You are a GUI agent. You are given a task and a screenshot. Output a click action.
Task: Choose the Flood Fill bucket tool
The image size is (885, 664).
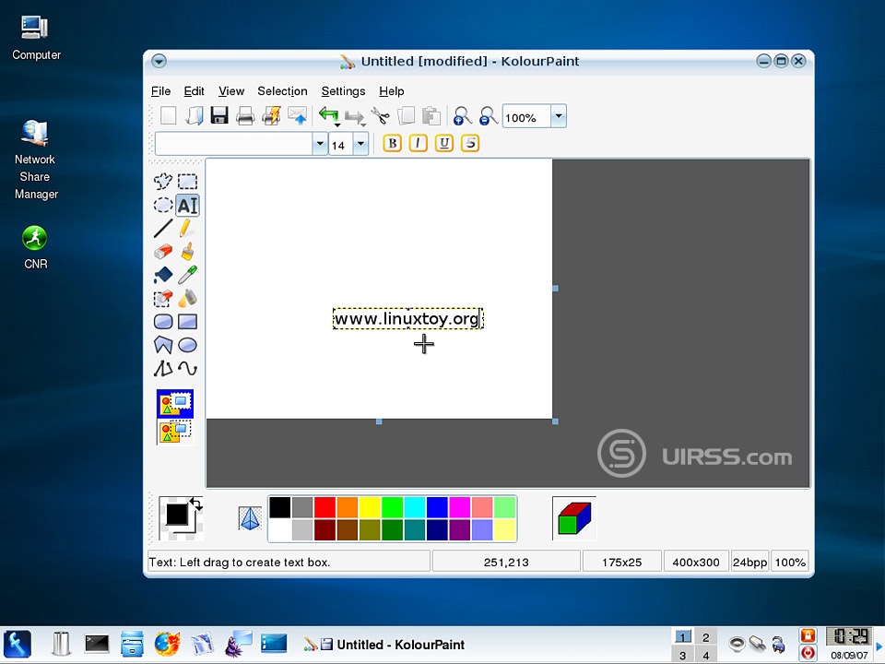click(x=163, y=275)
